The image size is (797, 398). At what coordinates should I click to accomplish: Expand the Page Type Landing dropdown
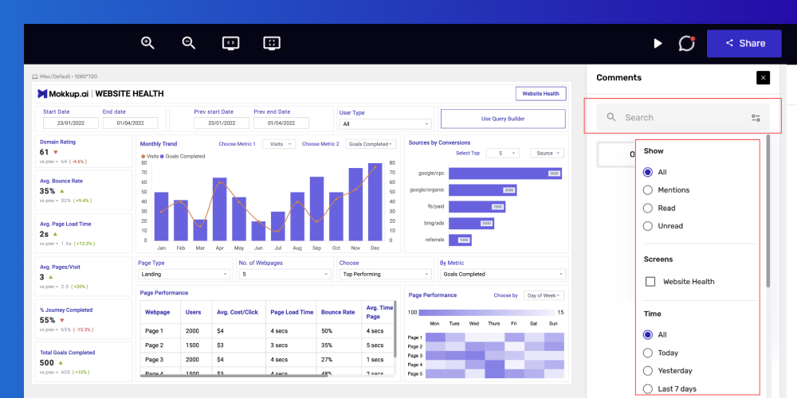[184, 274]
